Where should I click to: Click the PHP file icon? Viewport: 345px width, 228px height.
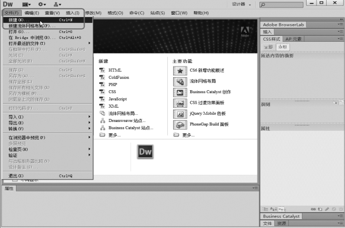pos(102,84)
